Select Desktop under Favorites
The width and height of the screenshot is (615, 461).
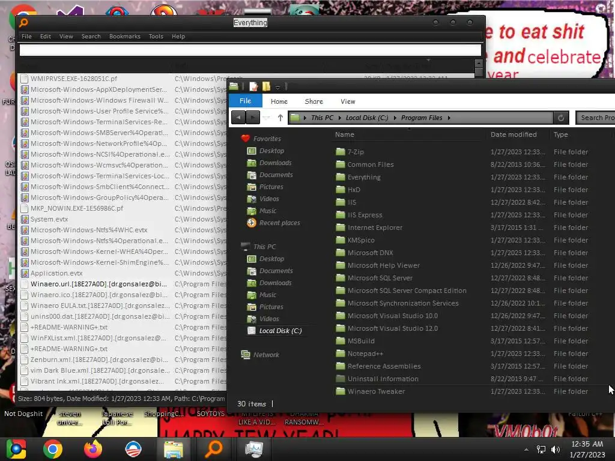(271, 151)
